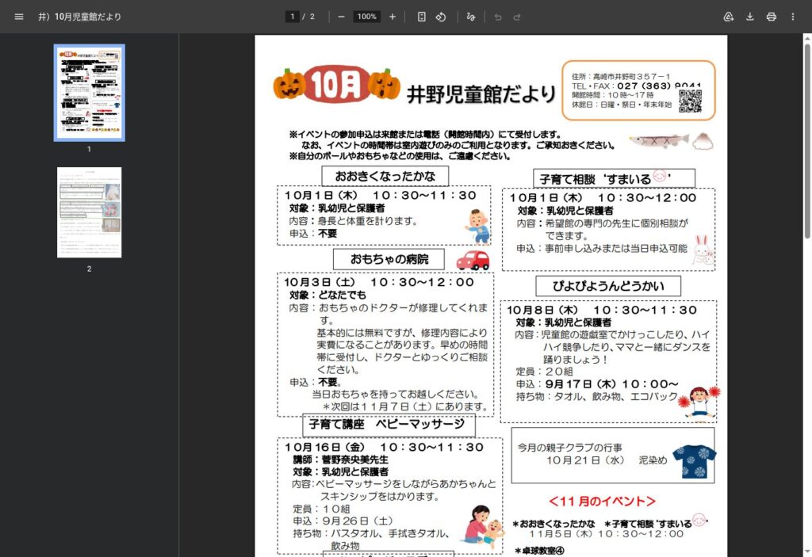Click the red 10月 pumpkin banner
Viewport: 812px width, 557px height.
[x=336, y=84]
